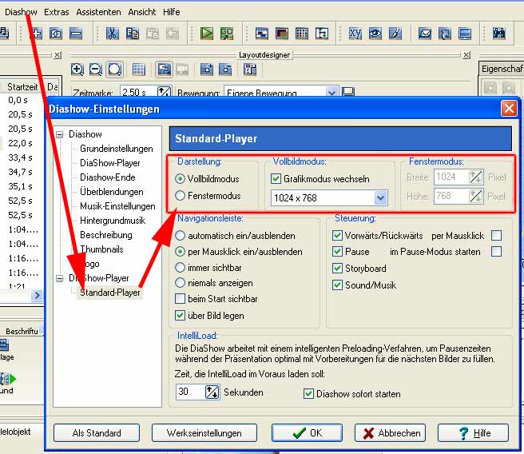Open the Extras menu
Viewport: 524px width, 454px height.
pyautogui.click(x=57, y=12)
